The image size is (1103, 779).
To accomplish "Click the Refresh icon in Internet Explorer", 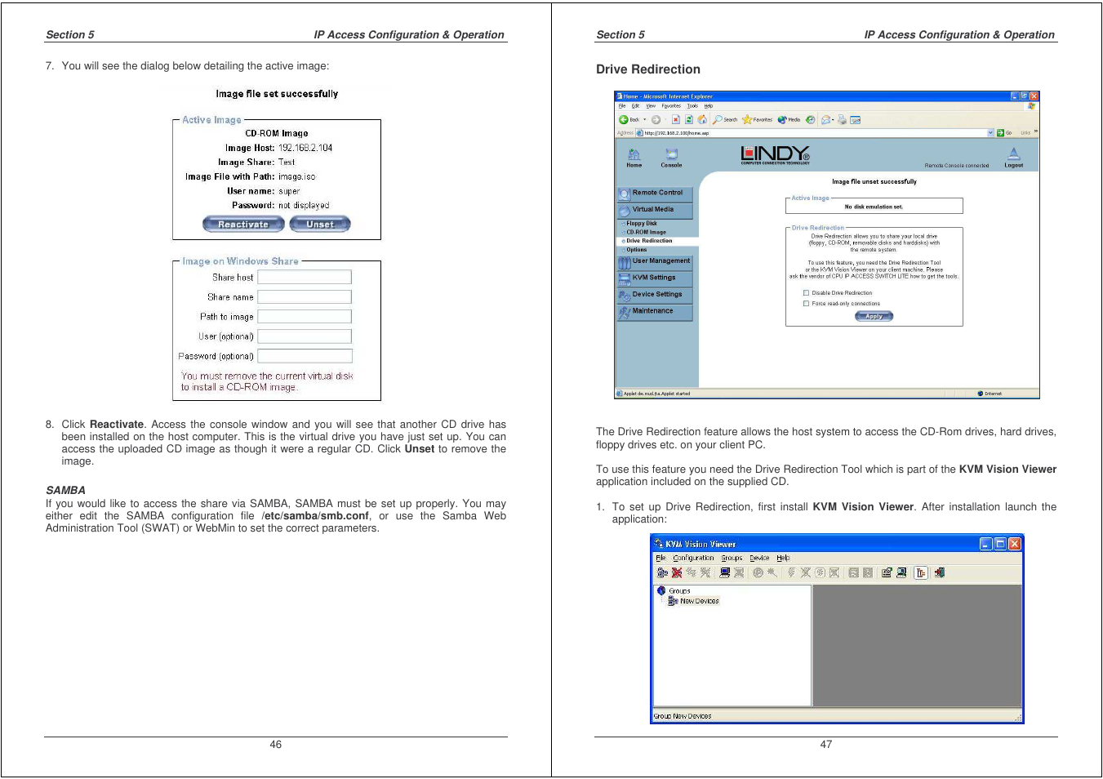I will (x=689, y=119).
